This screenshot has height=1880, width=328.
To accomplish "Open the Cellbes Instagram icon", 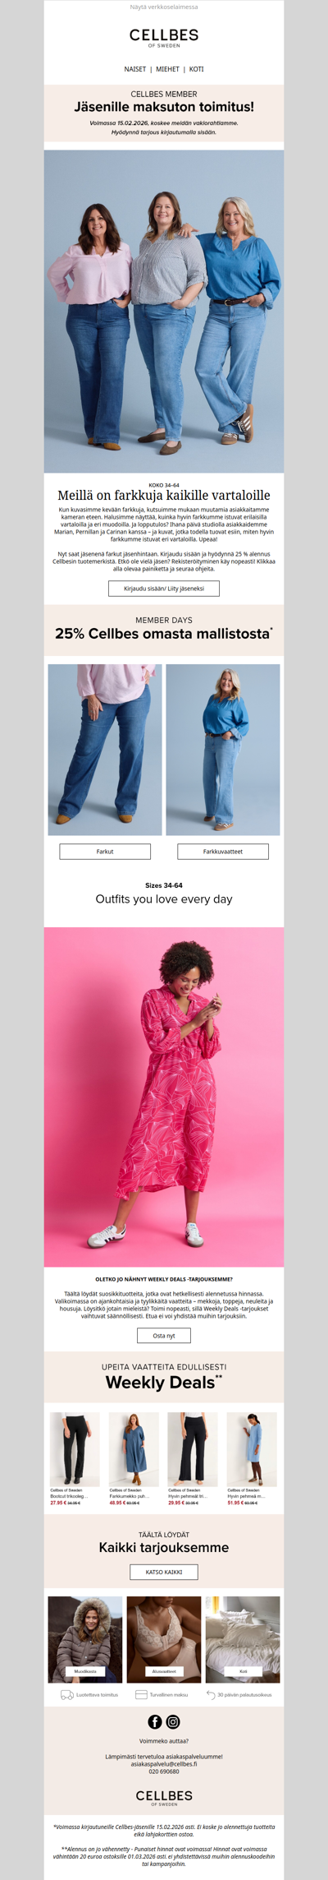I will 173,1721.
